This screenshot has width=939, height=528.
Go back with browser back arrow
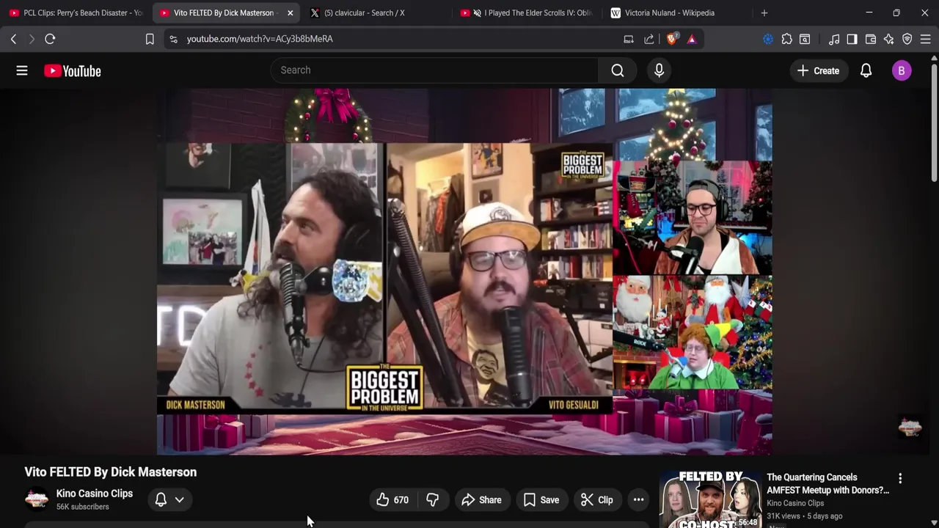[x=13, y=39]
